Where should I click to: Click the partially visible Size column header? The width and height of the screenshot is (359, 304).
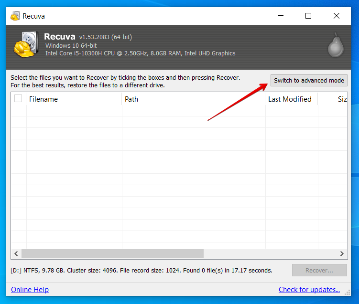tap(333, 99)
